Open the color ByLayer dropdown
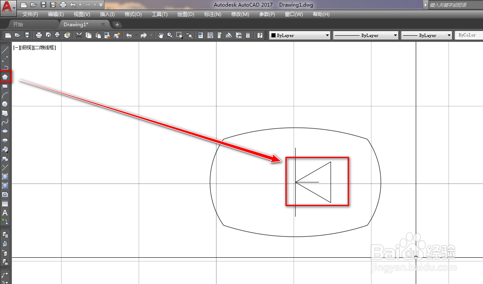Viewport: 483px width, 284px height. [x=300, y=35]
